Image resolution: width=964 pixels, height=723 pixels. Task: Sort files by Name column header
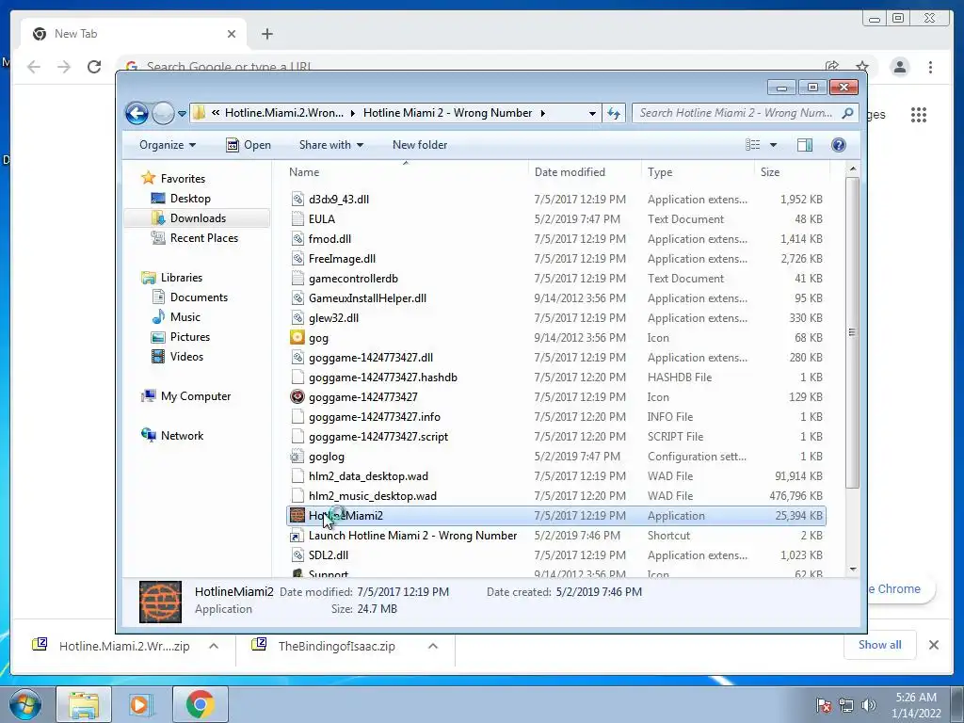(406, 172)
